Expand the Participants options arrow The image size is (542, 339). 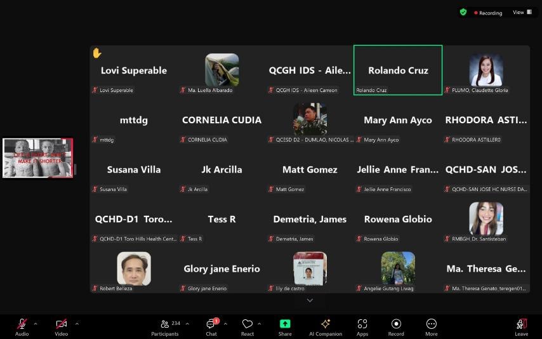point(187,324)
